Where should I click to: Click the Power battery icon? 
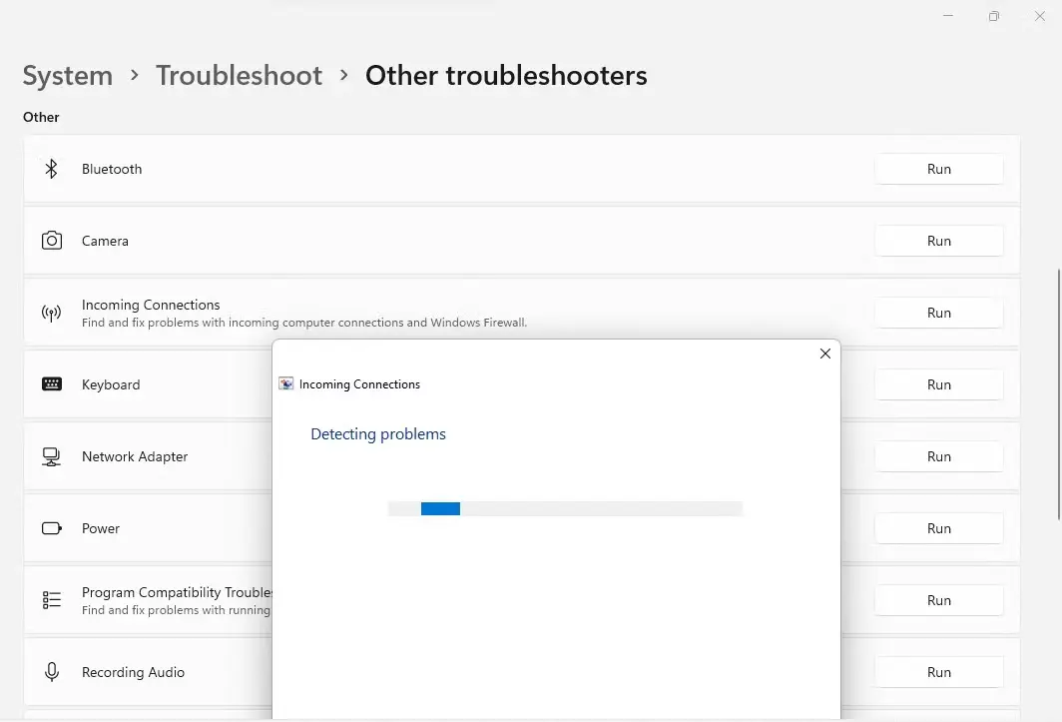point(52,528)
